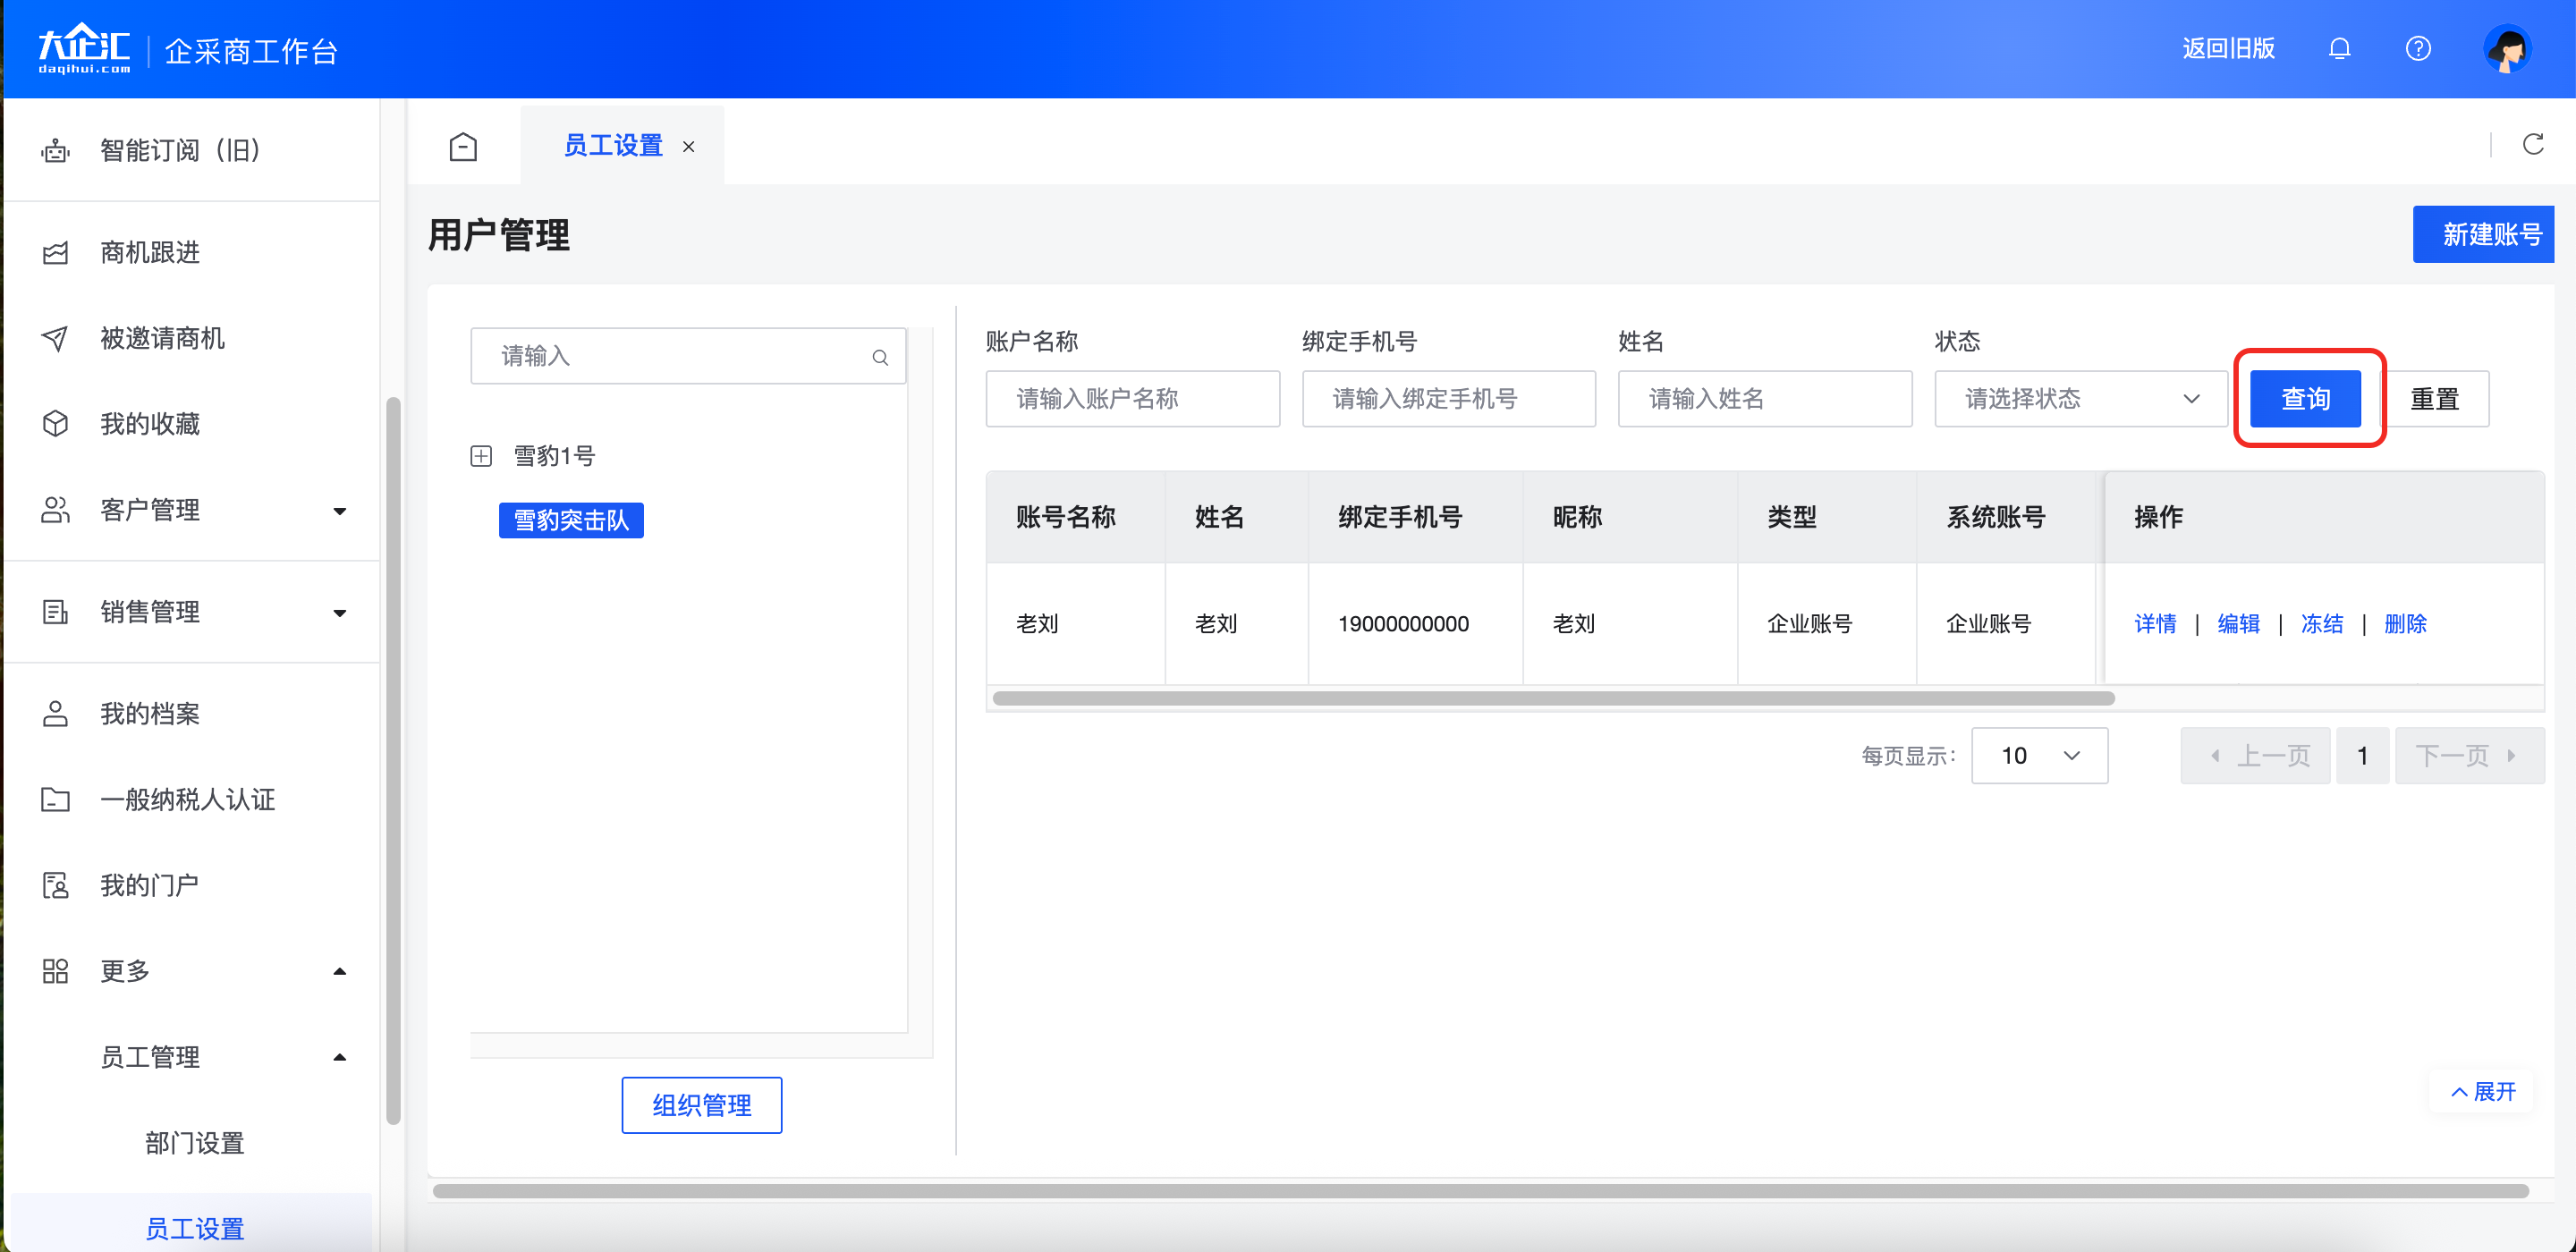Click 编辑 for 老刘 row
Image resolution: width=2576 pixels, height=1252 pixels.
click(2238, 624)
